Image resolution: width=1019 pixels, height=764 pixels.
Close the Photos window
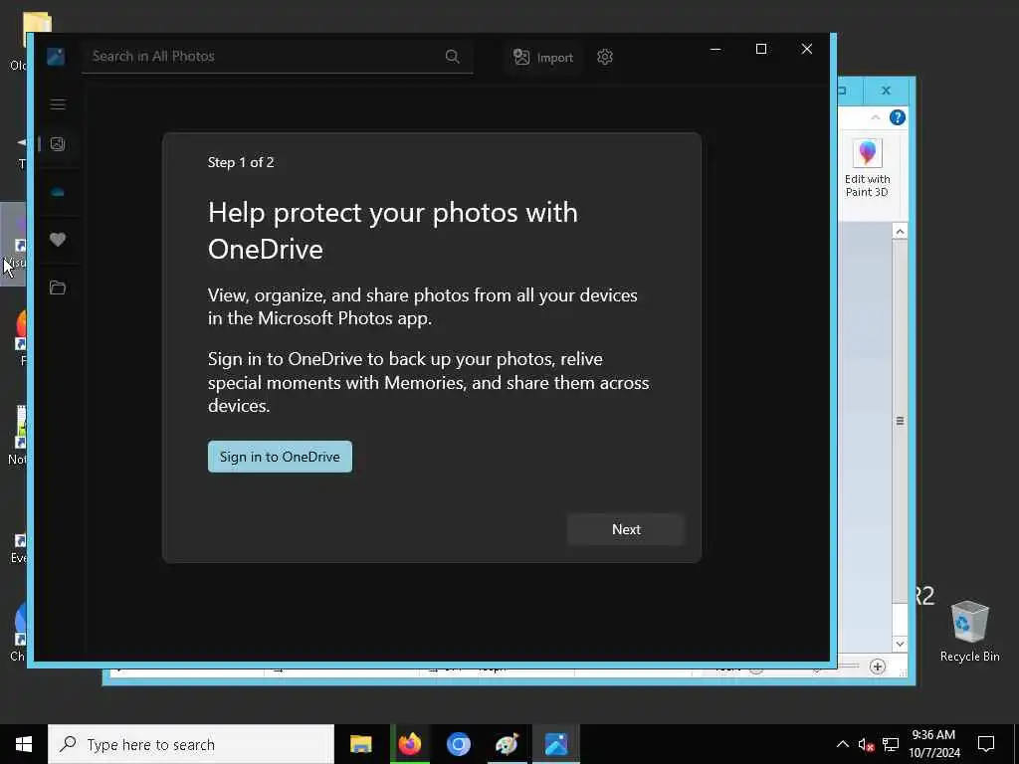pyautogui.click(x=806, y=49)
